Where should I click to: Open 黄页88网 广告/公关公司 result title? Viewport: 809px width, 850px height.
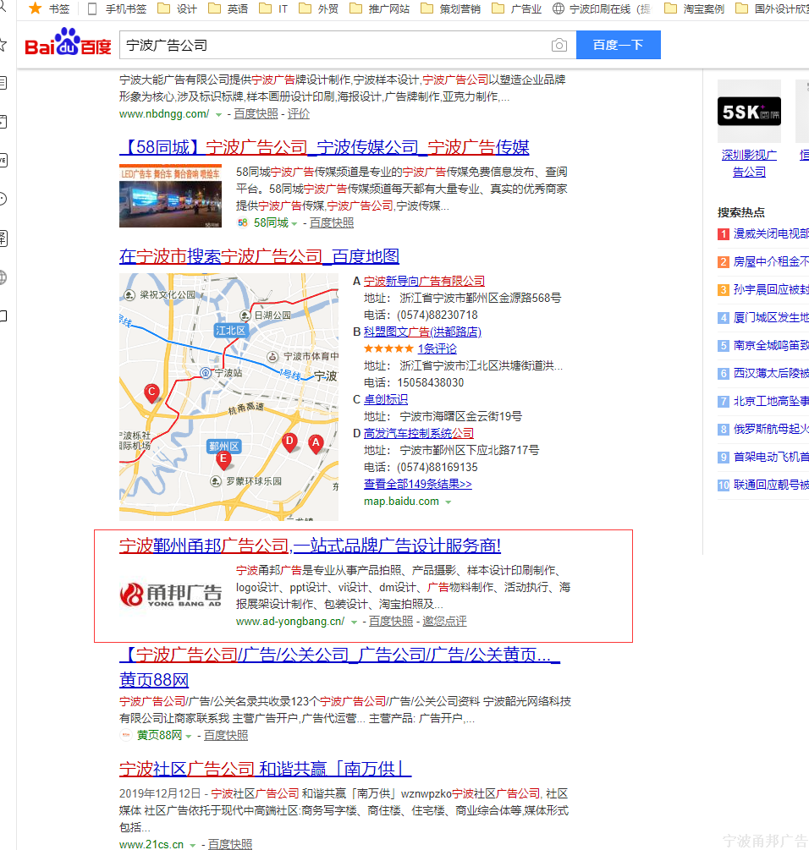point(339,667)
